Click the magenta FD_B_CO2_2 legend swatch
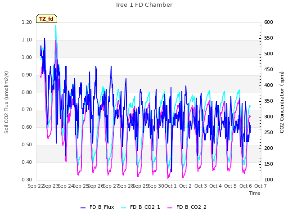This screenshot has width=288, height=216. [x=170, y=208]
